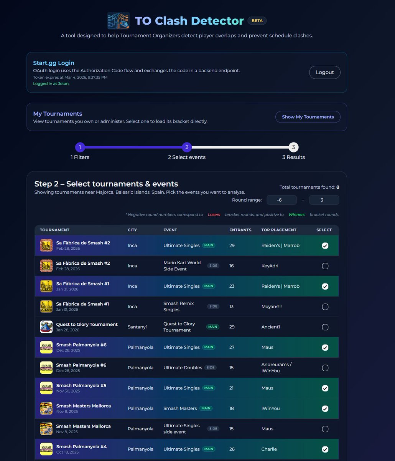Click step 2 Select events circle
The width and height of the screenshot is (395, 461).
point(187,147)
